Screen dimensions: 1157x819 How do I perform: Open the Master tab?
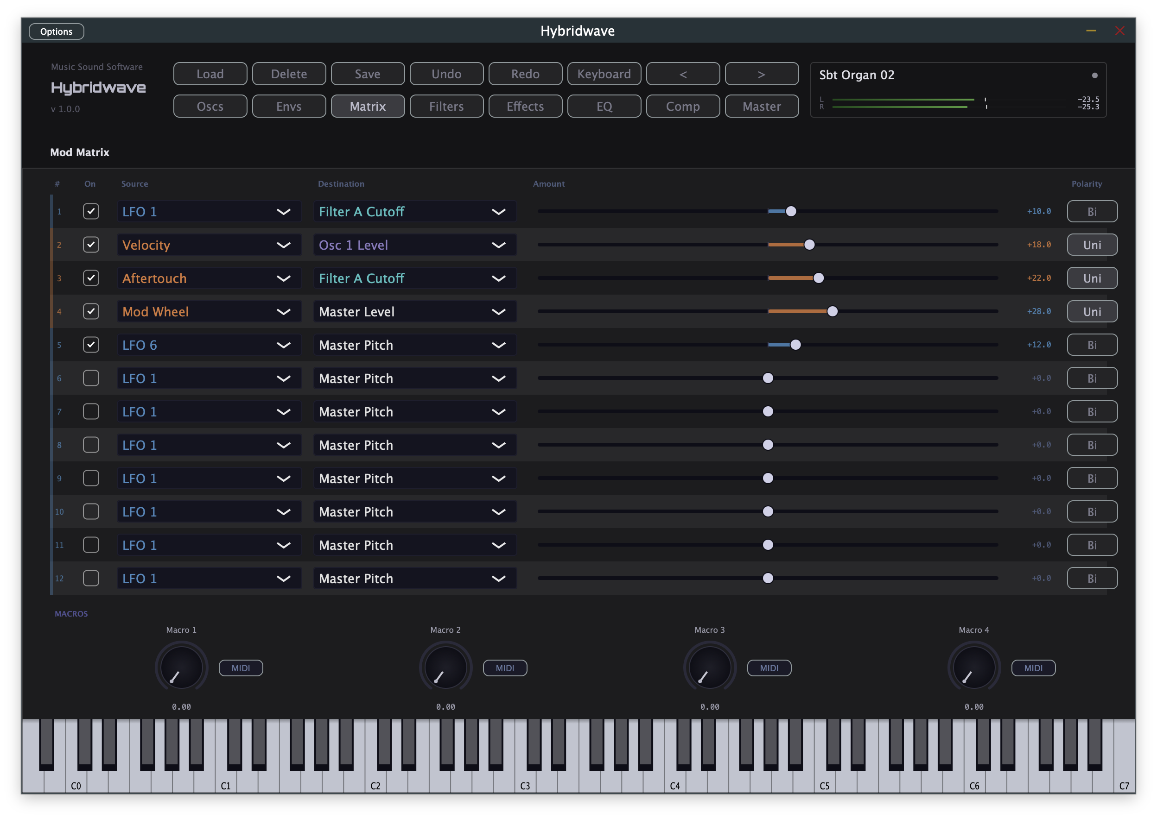pos(762,107)
